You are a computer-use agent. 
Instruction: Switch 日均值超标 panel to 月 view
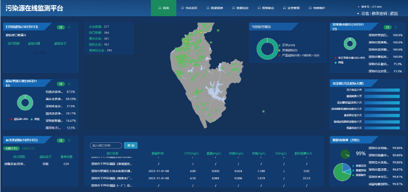(x=69, y=27)
